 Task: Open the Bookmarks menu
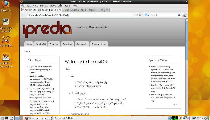pyautogui.click(x=56, y=6)
